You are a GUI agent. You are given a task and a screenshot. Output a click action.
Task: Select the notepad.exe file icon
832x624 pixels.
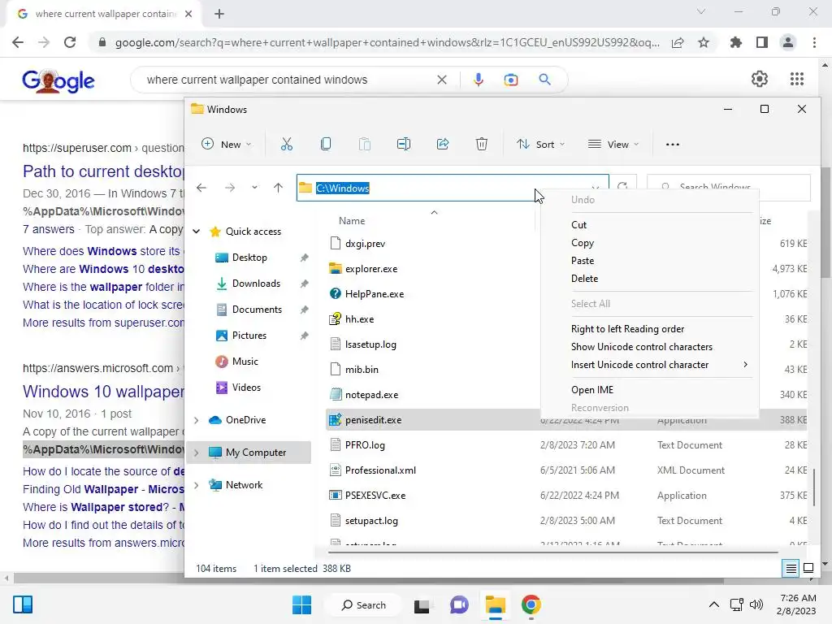(336, 394)
